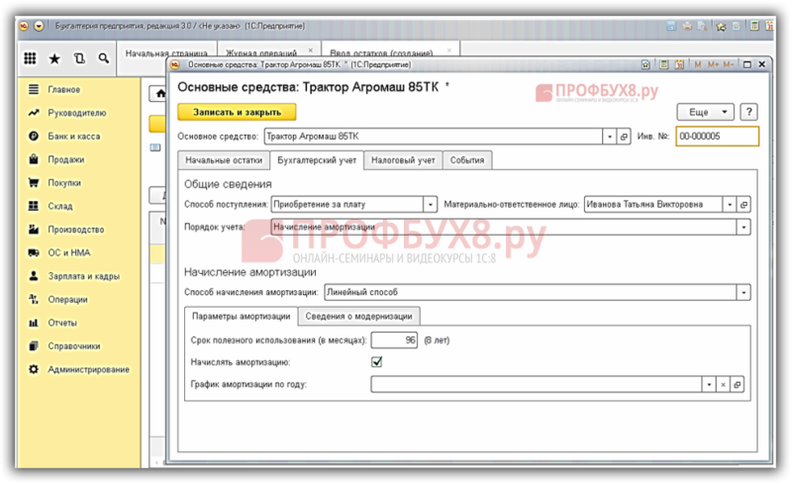This screenshot has height=484, width=792.
Task: Expand the Способ поступления dropdown
Action: pyautogui.click(x=431, y=205)
